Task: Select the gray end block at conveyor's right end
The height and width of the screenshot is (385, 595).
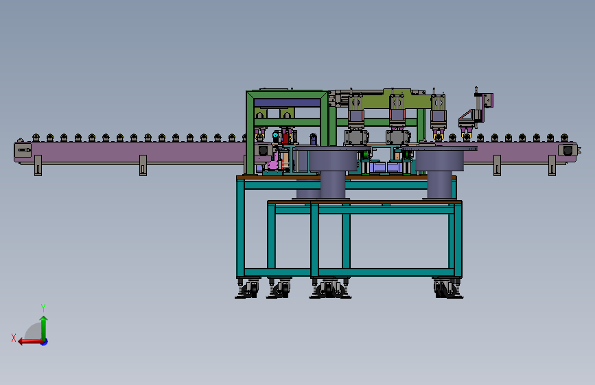Action: [568, 151]
